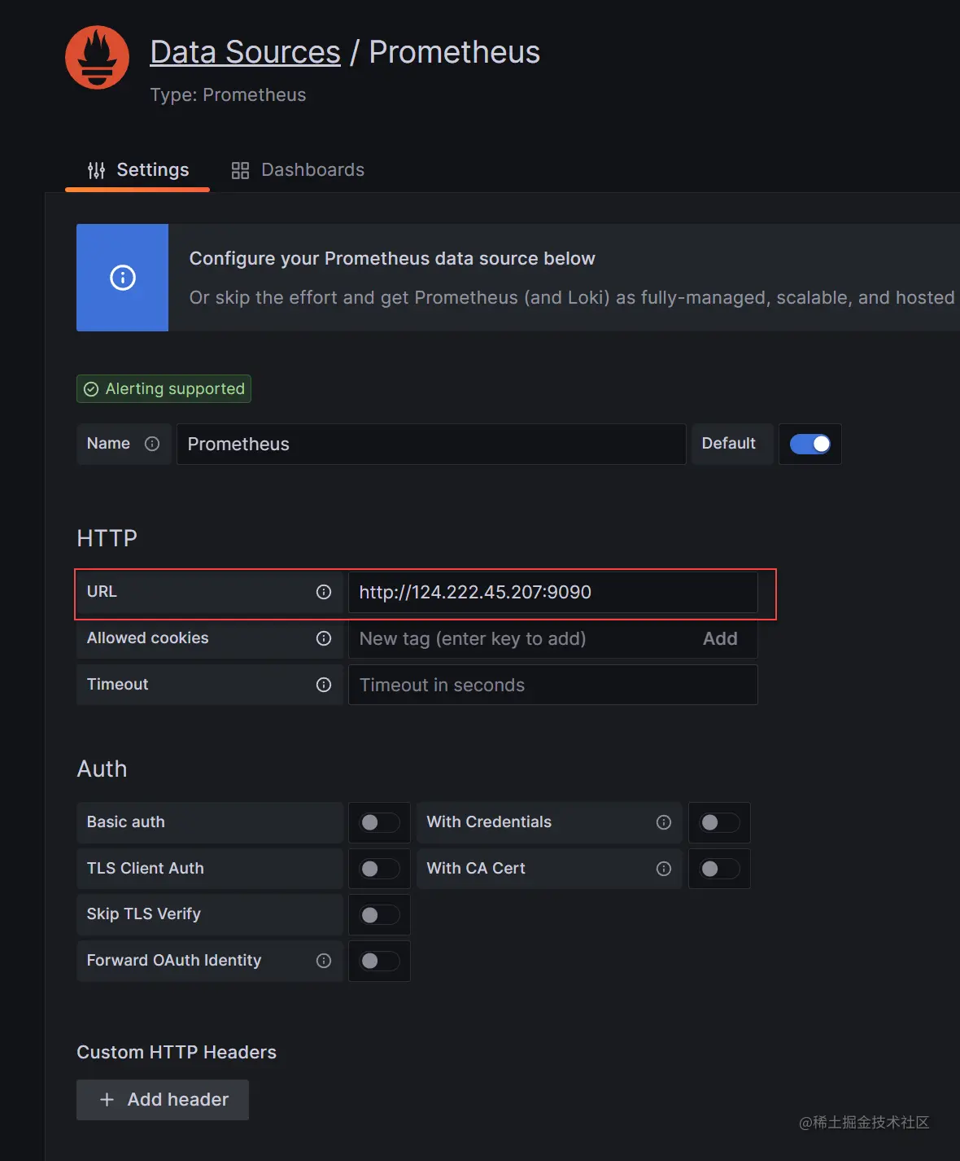Click the Configure your Prometheus data source text
The height and width of the screenshot is (1161, 960).
tap(392, 259)
